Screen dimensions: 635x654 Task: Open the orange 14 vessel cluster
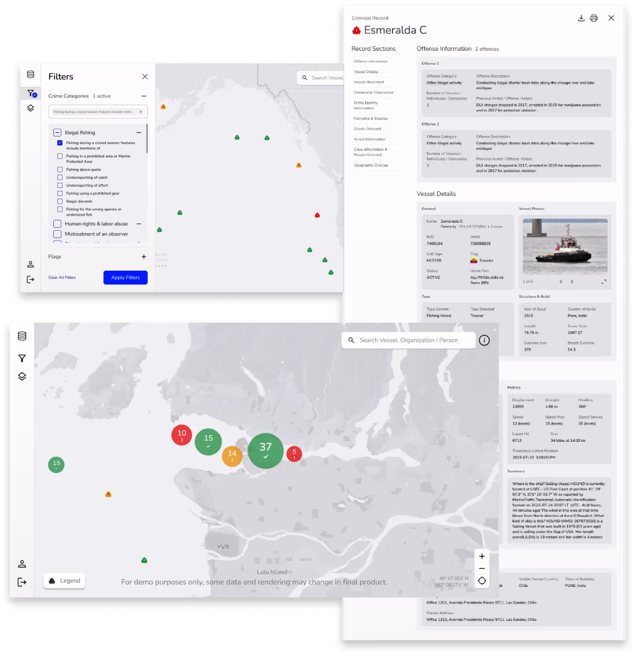[232, 456]
